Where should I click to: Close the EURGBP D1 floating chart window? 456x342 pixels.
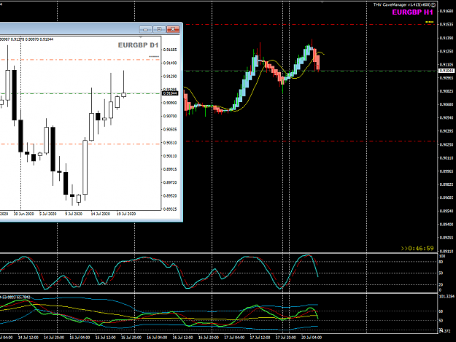coord(173,29)
